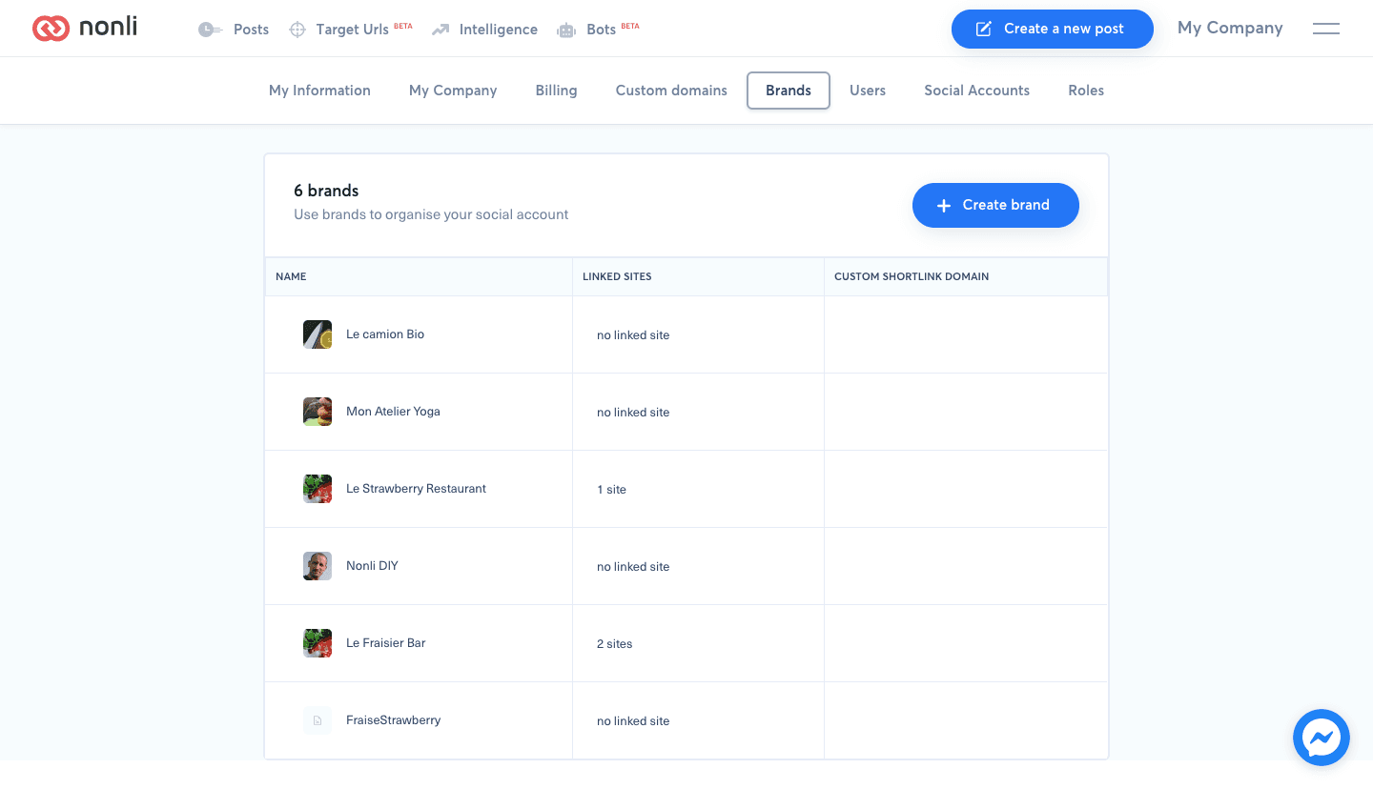The width and height of the screenshot is (1373, 789).
Task: Click Le Strawberry Restaurant brand thumbnail
Action: click(318, 489)
